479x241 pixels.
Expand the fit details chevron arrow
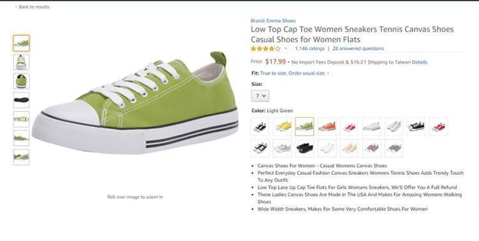(328, 73)
